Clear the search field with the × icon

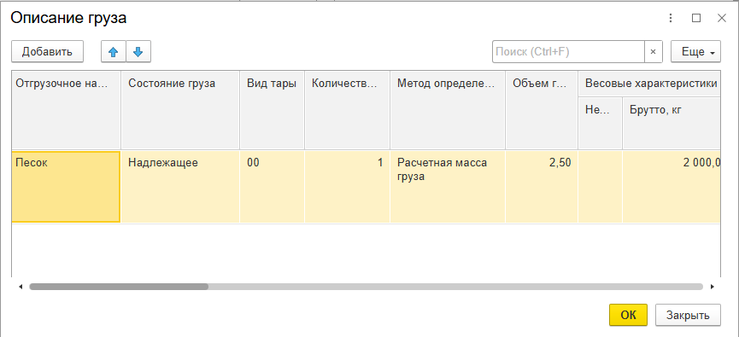click(654, 52)
